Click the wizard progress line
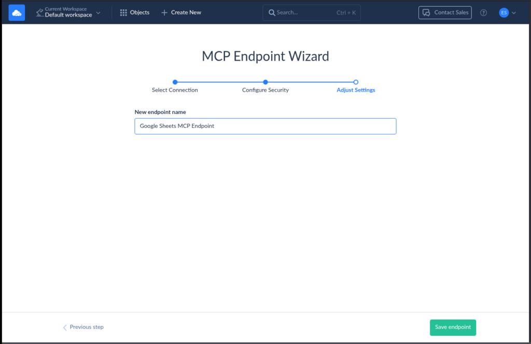 [220, 82]
